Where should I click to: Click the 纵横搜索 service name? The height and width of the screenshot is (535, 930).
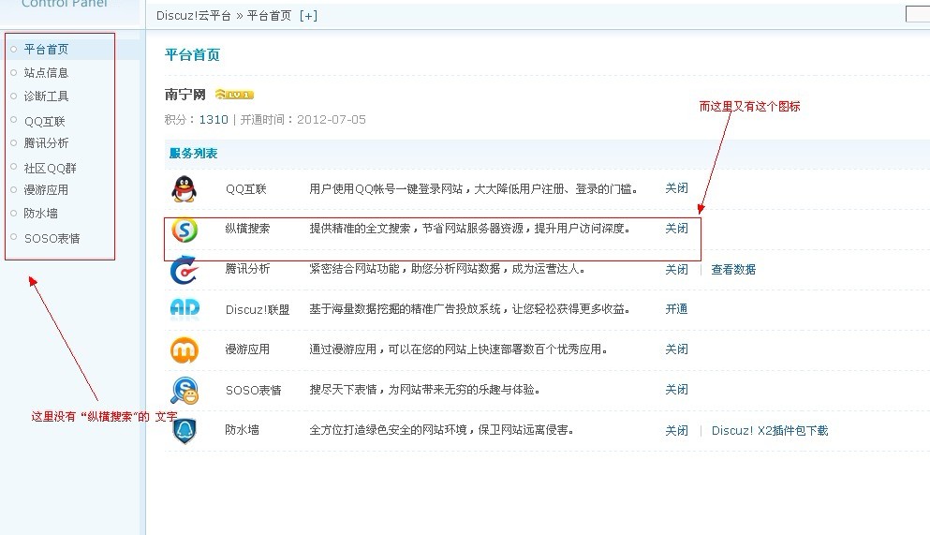[247, 229]
